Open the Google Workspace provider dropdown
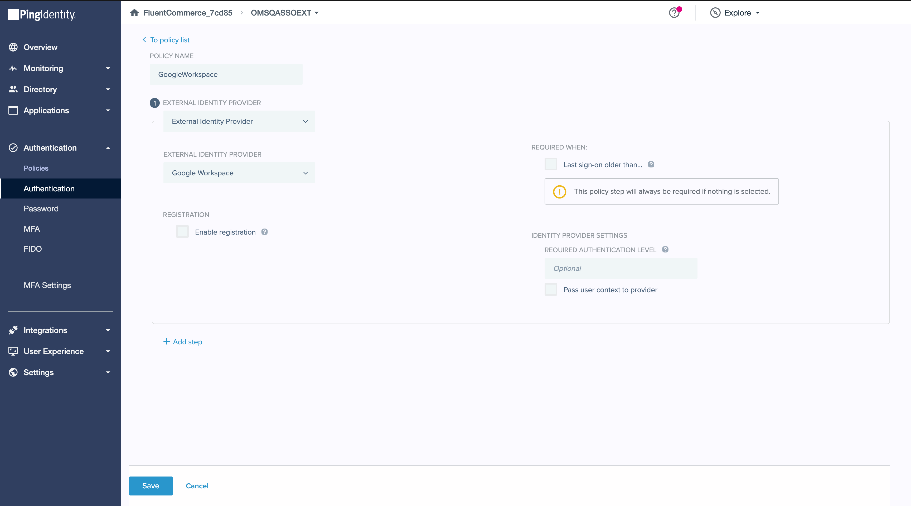Screen dimensions: 911x506 pyautogui.click(x=239, y=173)
